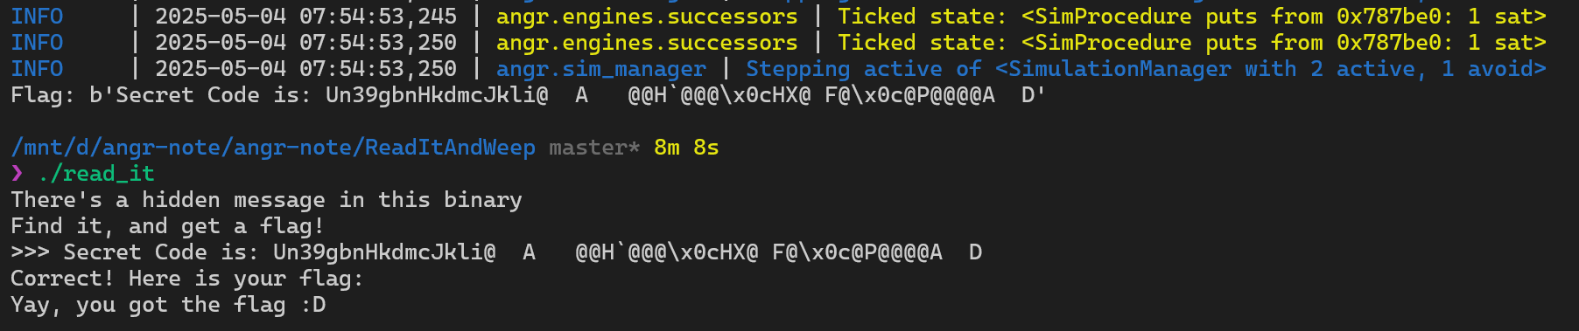The image size is (1579, 331).
Task: Click 'Find it, and get a flag!' line
Action: click(x=167, y=226)
